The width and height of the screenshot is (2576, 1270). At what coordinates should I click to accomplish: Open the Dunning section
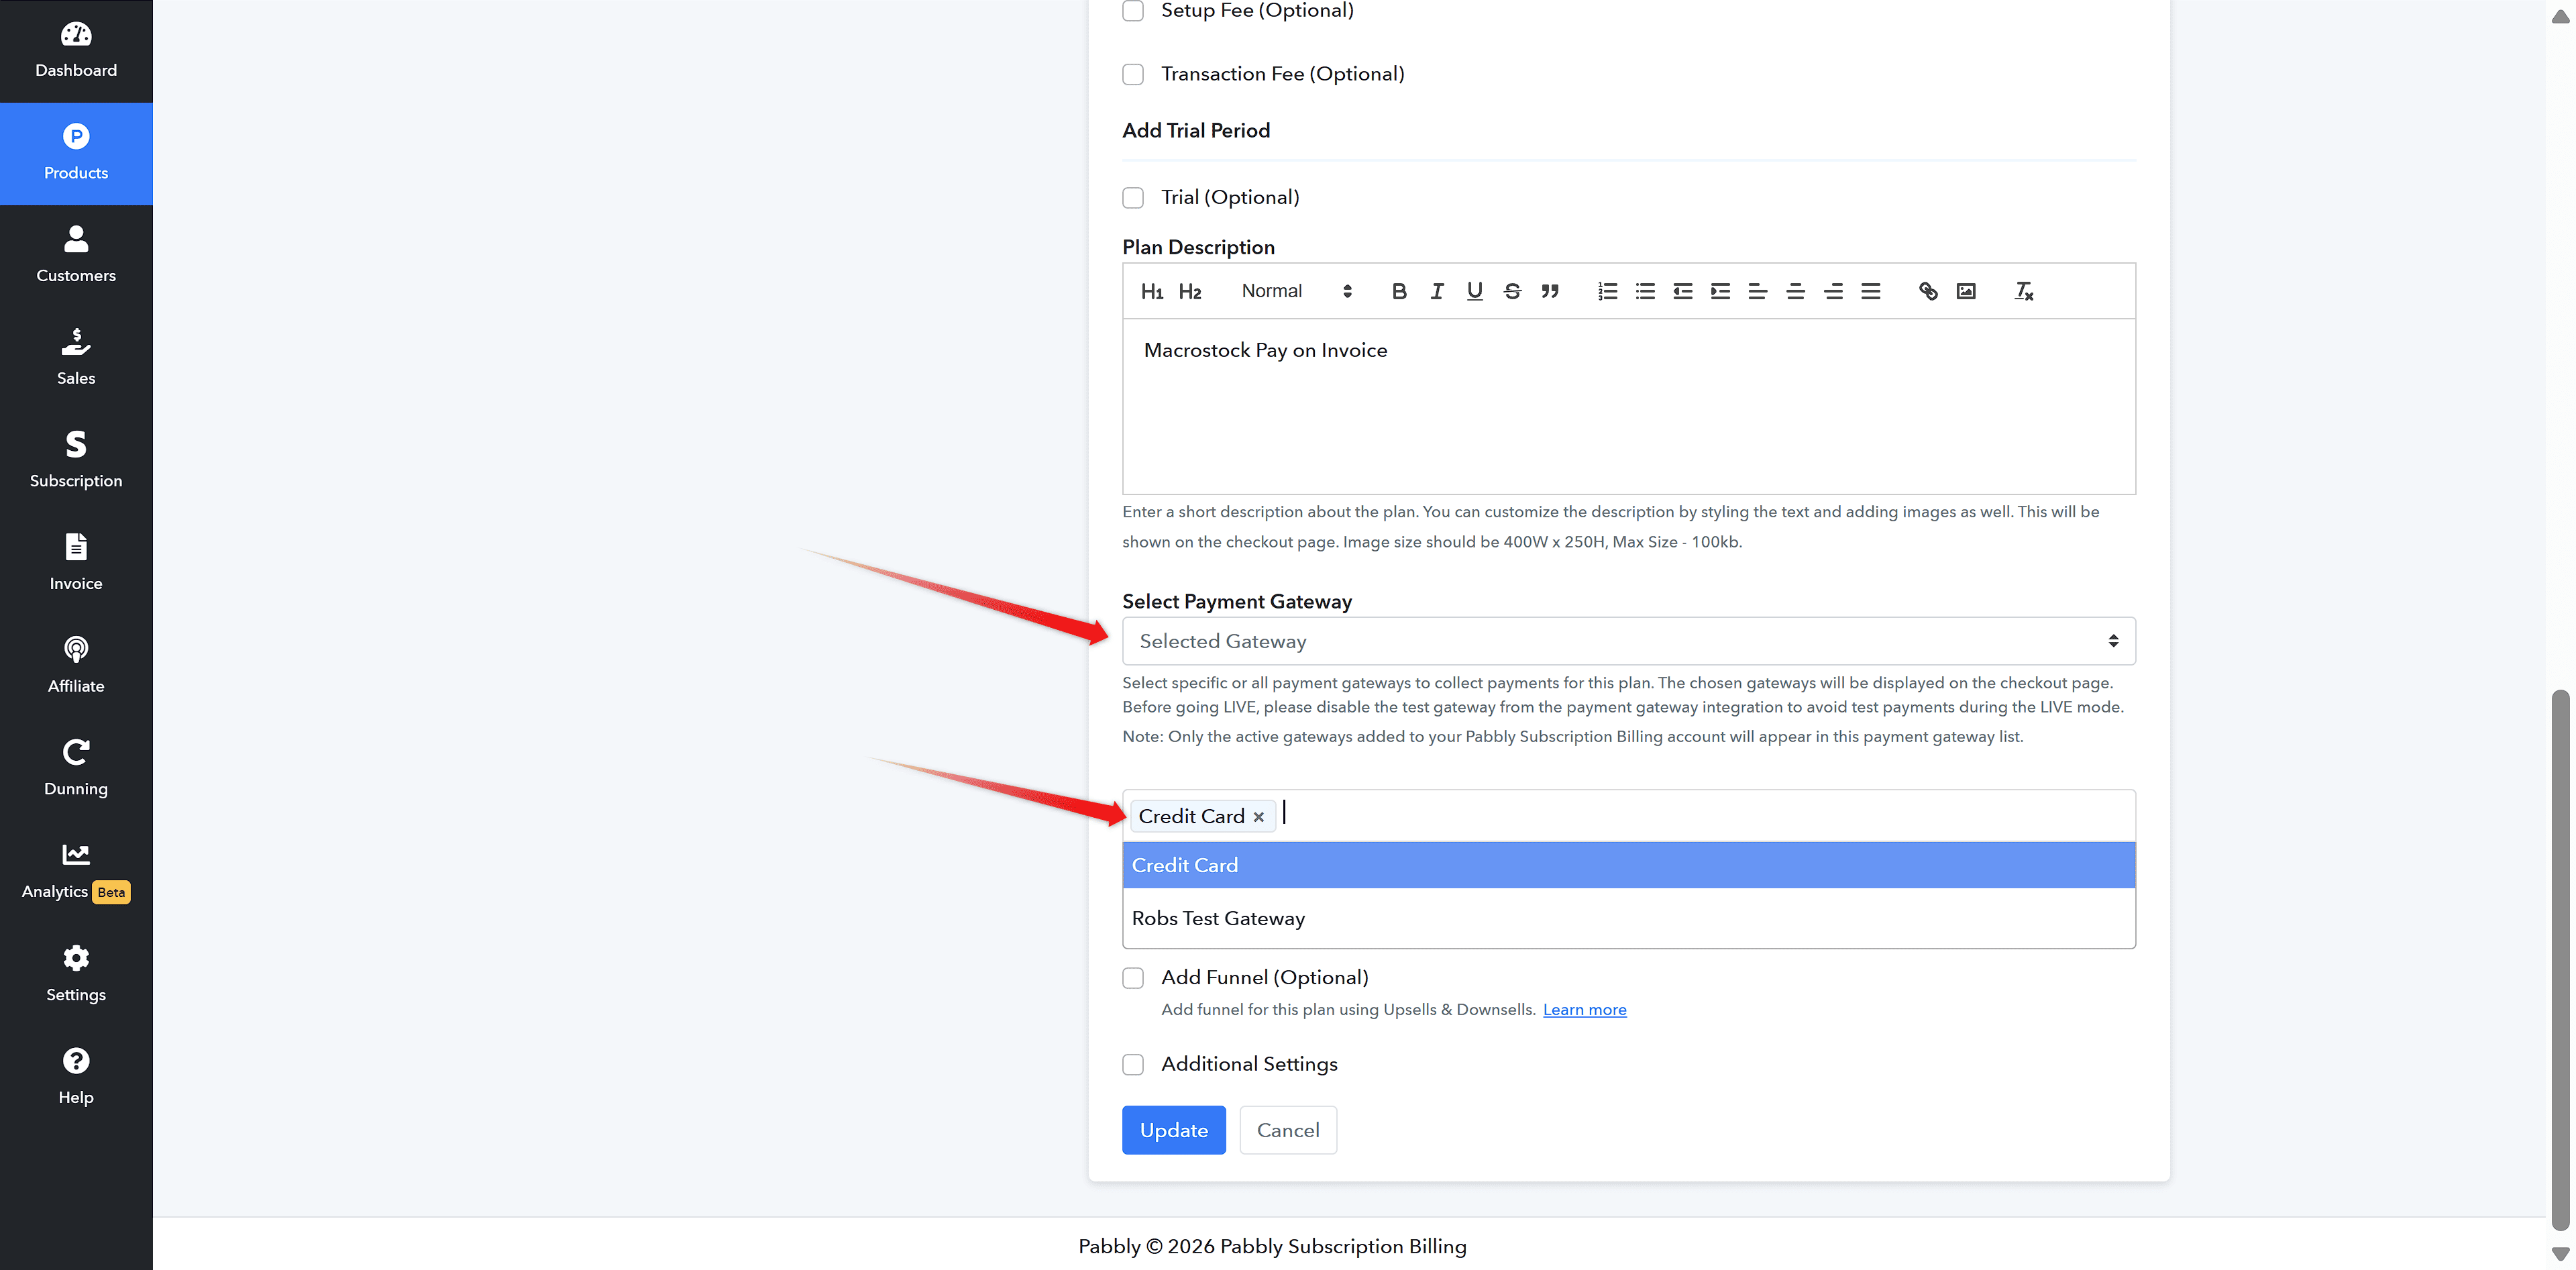76,769
